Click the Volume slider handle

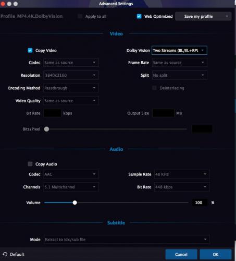[x=74, y=203]
